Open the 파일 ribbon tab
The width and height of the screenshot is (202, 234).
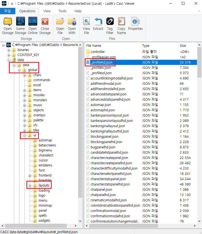(x=8, y=11)
